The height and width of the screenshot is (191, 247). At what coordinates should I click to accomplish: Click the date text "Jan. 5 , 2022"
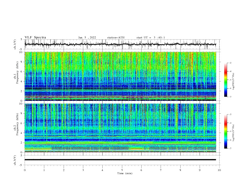click(87, 37)
